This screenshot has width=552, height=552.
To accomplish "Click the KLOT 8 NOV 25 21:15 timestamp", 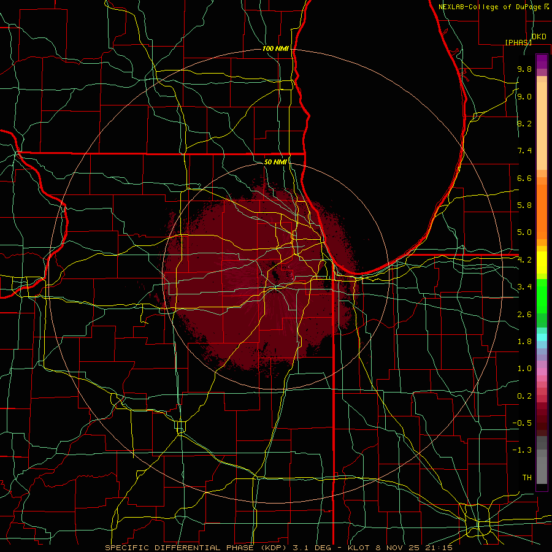I will click(400, 548).
